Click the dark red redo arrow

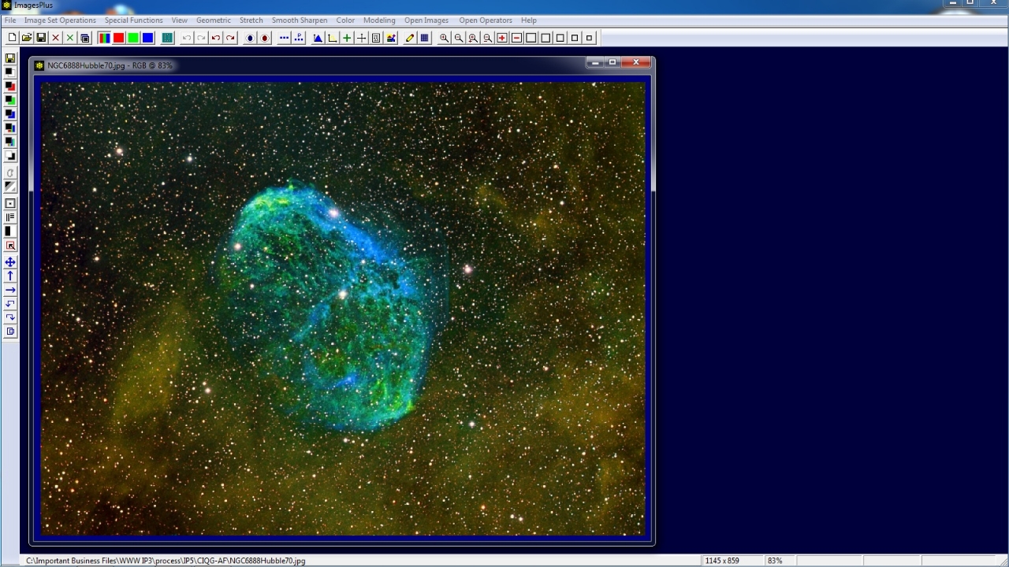point(230,38)
